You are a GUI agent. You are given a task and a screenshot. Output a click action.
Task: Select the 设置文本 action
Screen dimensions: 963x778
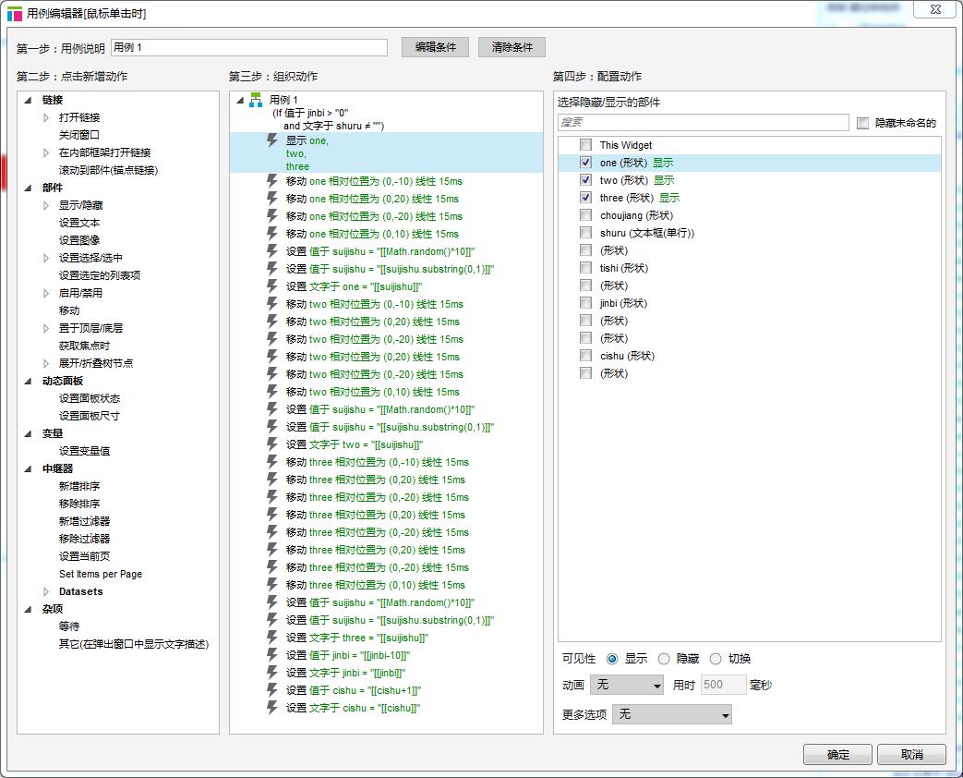79,223
